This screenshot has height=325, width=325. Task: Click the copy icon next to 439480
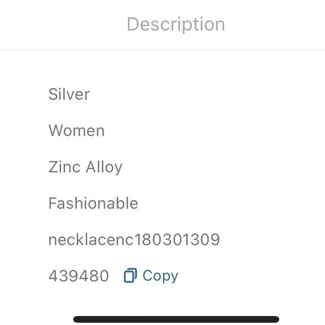pyautogui.click(x=130, y=275)
